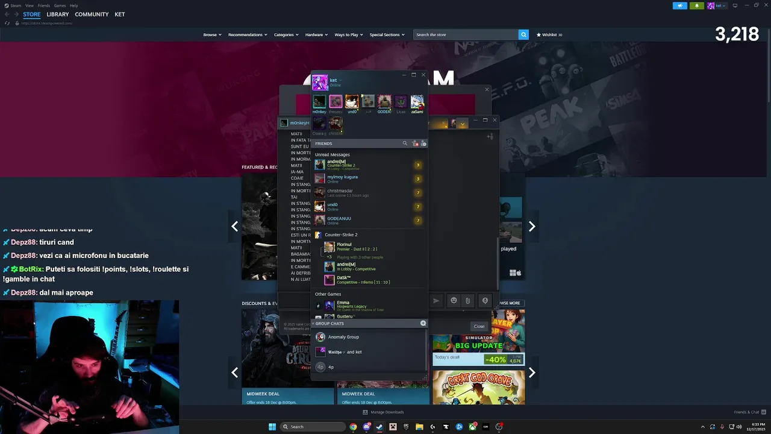Click in the Search the store field
The width and height of the screenshot is (771, 434).
click(466, 34)
